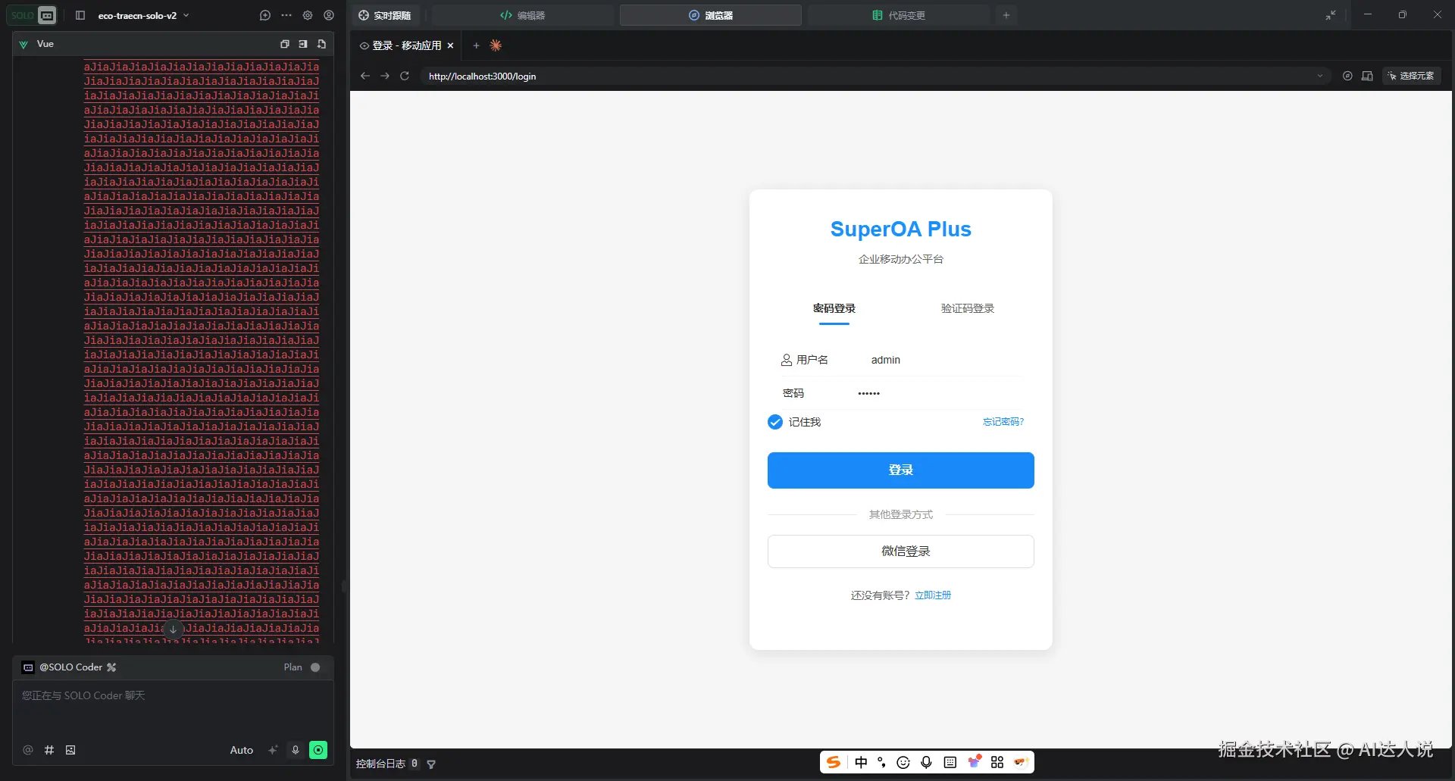The image size is (1455, 781).
Task: Click the 用户名 input field with admin
Action: click(x=940, y=360)
